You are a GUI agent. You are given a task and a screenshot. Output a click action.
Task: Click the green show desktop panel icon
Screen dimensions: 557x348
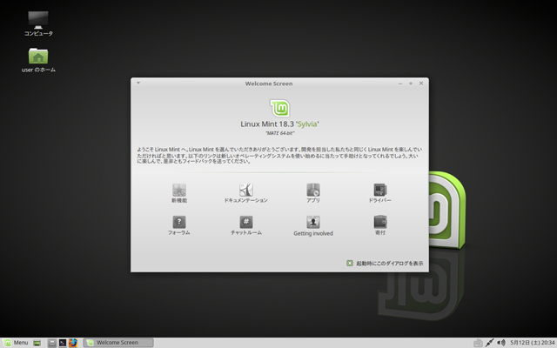pos(37,343)
